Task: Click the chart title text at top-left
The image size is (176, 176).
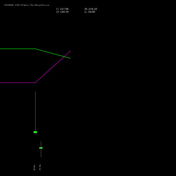Action: (x=27, y=5)
